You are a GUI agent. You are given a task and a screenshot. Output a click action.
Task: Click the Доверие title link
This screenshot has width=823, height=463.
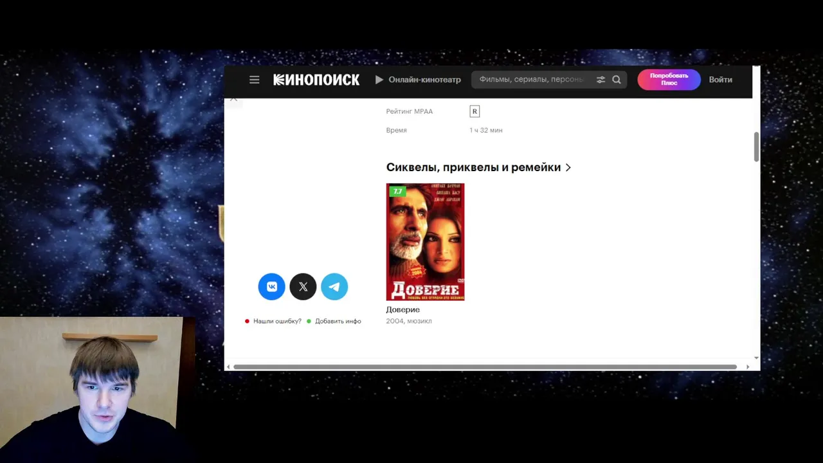coord(402,309)
